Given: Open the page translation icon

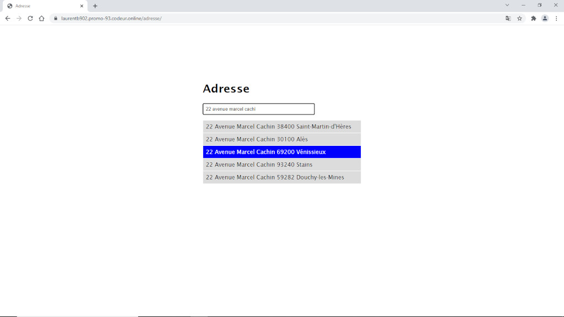Looking at the screenshot, I should [x=508, y=18].
